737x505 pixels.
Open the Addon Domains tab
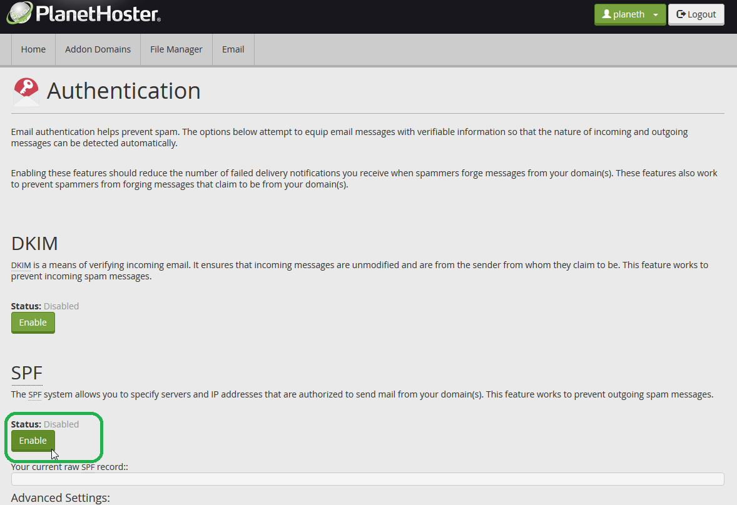click(x=98, y=49)
